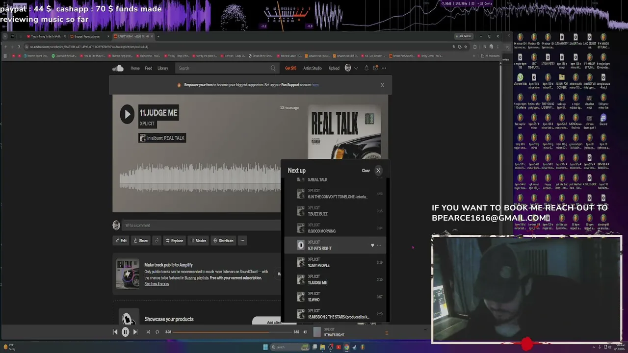The width and height of the screenshot is (628, 353).
Task: Click the Replace button
Action: click(x=174, y=241)
